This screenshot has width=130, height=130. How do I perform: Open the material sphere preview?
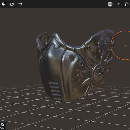[110, 4]
